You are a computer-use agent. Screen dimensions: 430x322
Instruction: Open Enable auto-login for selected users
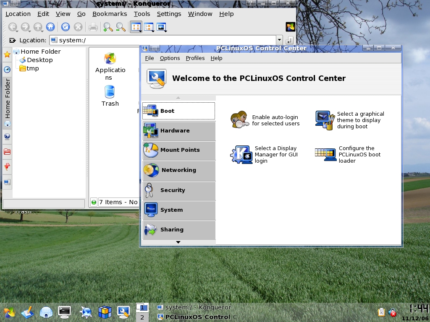[265, 120]
